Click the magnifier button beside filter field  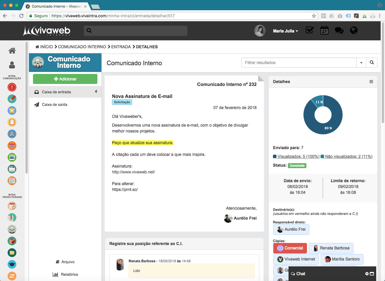(372, 63)
